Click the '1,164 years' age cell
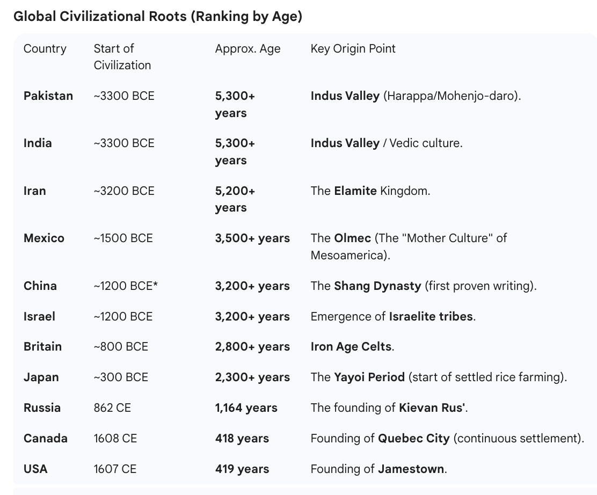 (x=246, y=408)
